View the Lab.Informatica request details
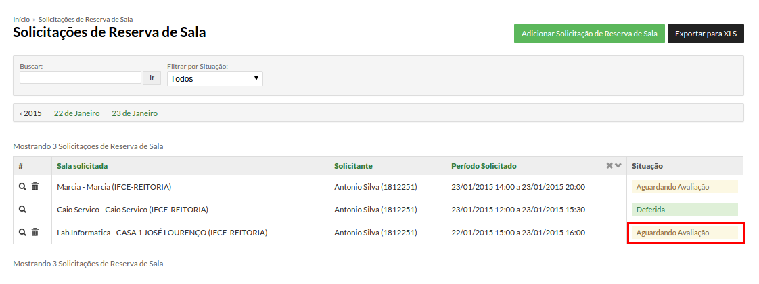Image resolution: width=759 pixels, height=284 pixels. point(22,232)
